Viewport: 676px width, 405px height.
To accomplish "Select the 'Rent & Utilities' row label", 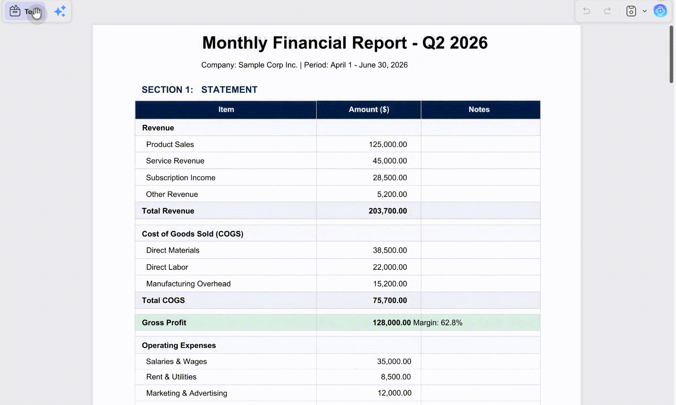I will click(171, 377).
